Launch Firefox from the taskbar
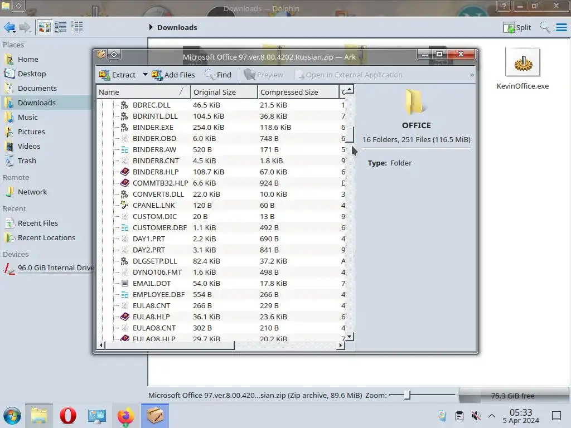The image size is (571, 428). point(125,416)
